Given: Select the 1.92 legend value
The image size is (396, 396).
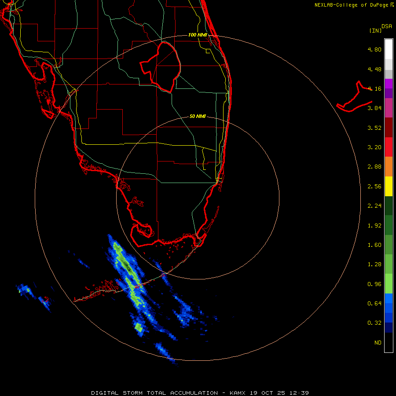Looking at the screenshot, I should tap(374, 226).
